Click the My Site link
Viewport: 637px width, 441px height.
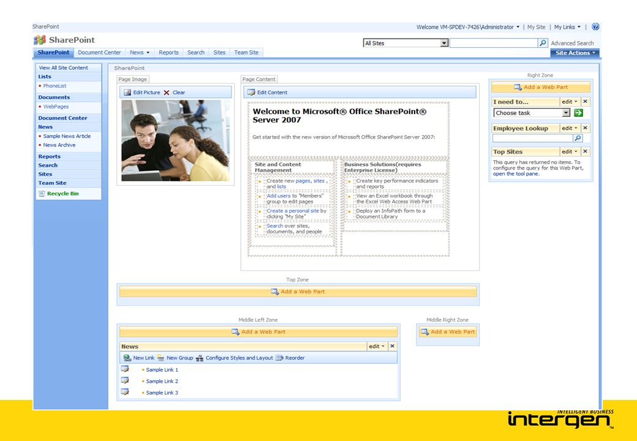(537, 27)
